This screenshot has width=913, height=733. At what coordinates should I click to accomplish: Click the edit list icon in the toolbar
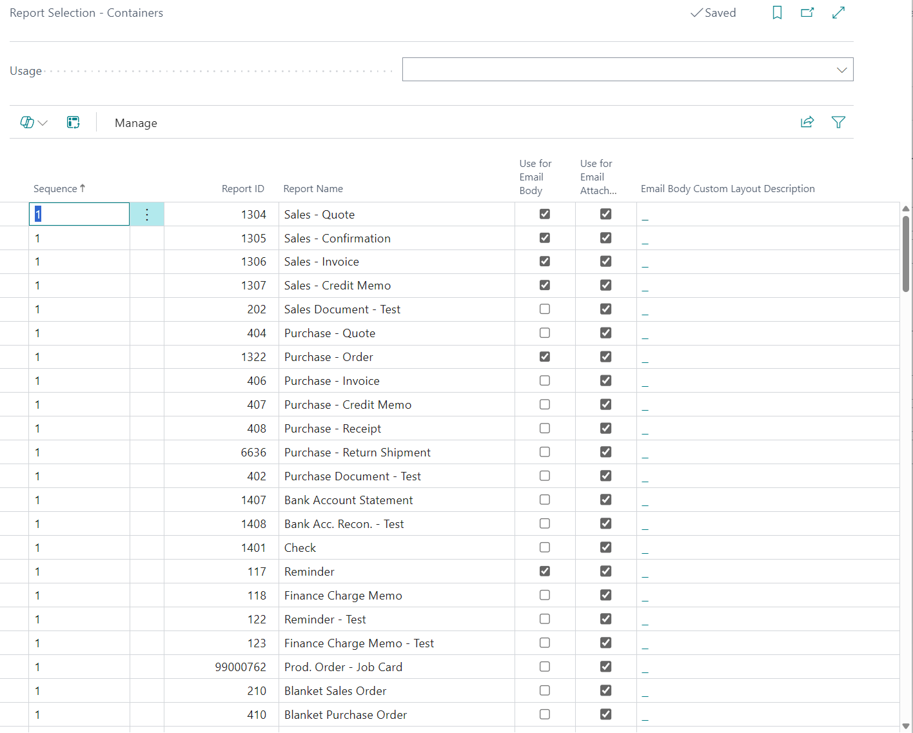(x=74, y=122)
